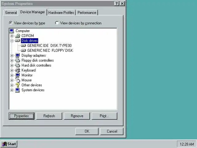Open the Performance tab

(87, 13)
